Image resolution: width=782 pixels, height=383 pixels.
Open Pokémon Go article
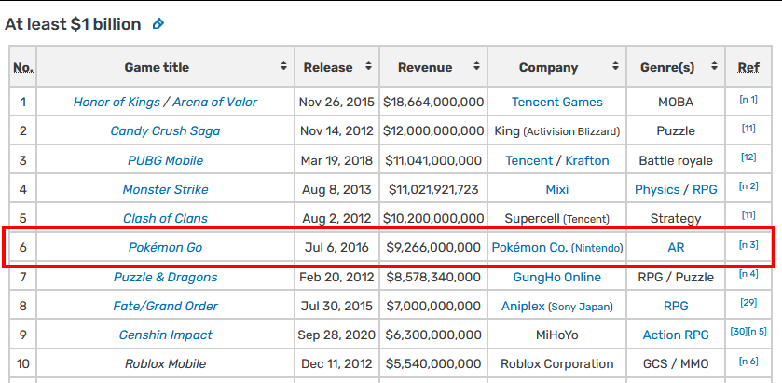(x=166, y=247)
